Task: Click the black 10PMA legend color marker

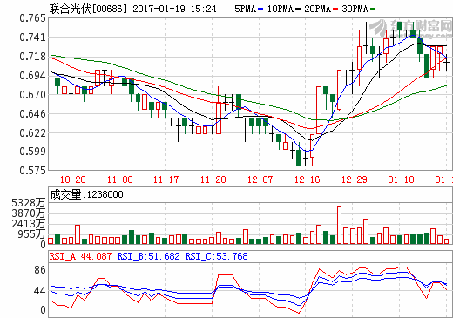Action: coord(298,10)
